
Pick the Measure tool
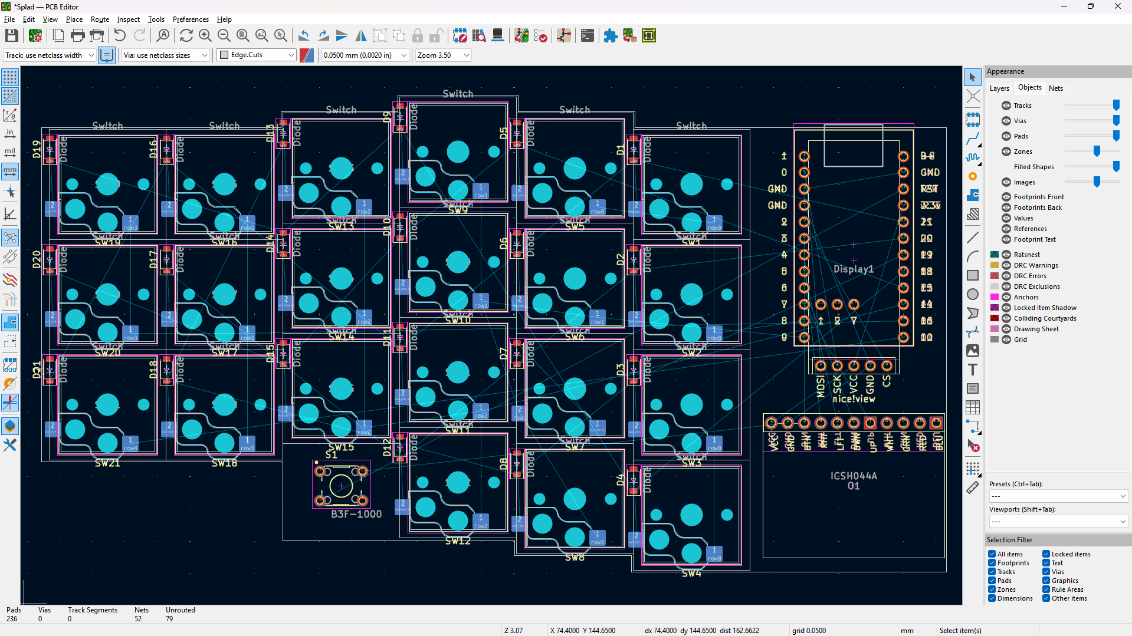click(973, 487)
